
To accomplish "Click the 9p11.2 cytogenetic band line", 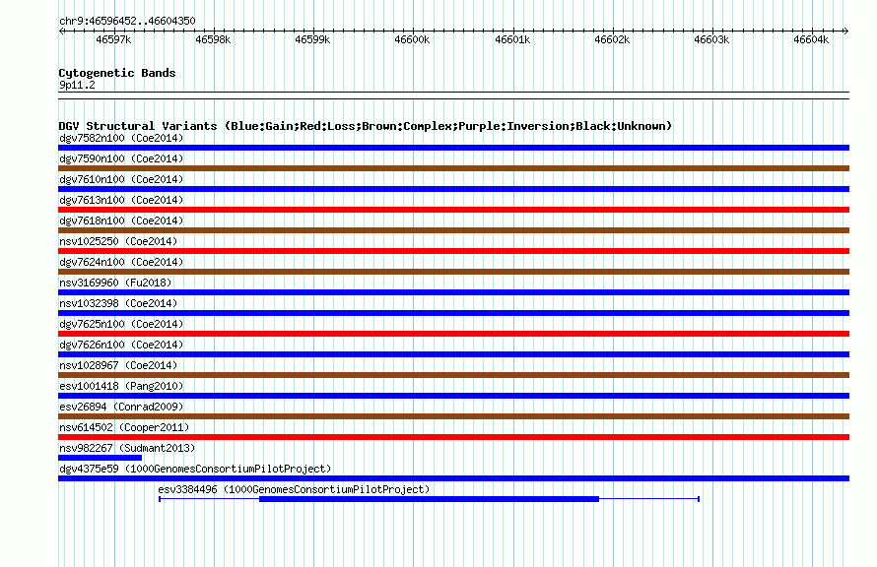I will pos(453,95).
